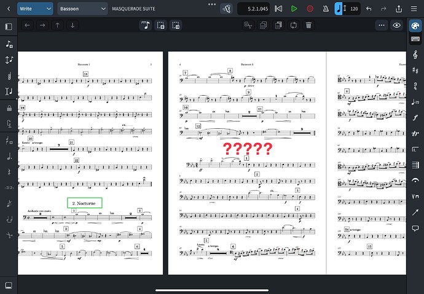
Task: Toggle the metronome click
Action: (x=326, y=9)
